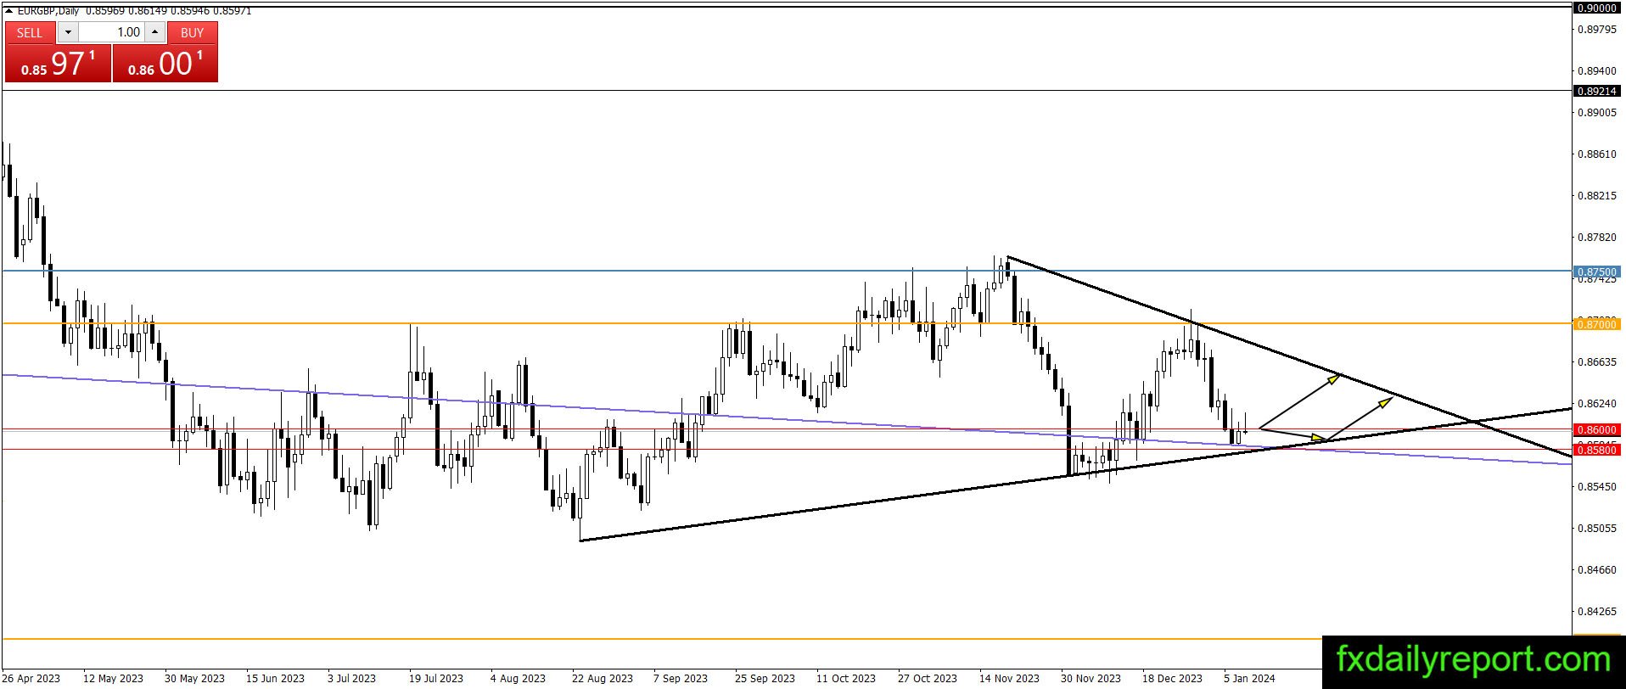The image size is (1626, 689).
Task: Select the 0.85800 red price label
Action: coord(1597,450)
